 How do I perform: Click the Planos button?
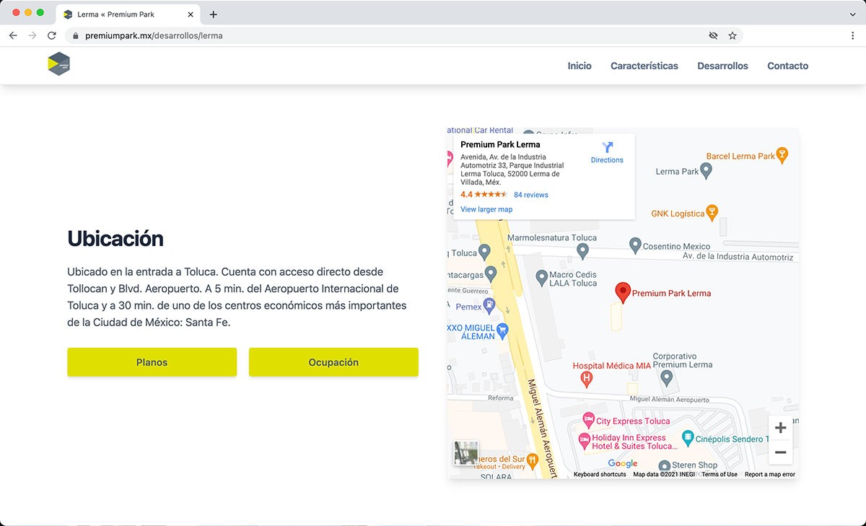click(152, 362)
